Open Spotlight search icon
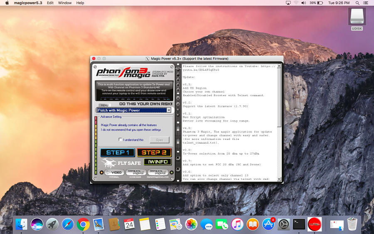The image size is (374, 234). 357,3
